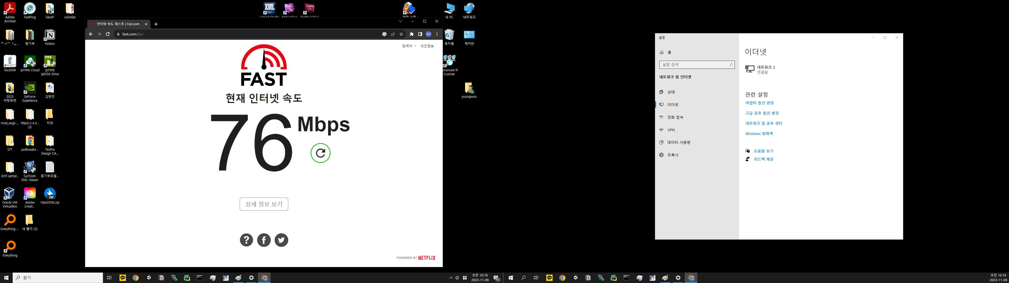This screenshot has width=1009, height=283.
Task: Open Chrome three-dot menu
Action: coord(437,34)
